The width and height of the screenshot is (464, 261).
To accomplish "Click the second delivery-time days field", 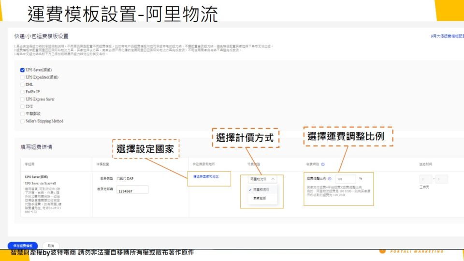I will [441, 179].
